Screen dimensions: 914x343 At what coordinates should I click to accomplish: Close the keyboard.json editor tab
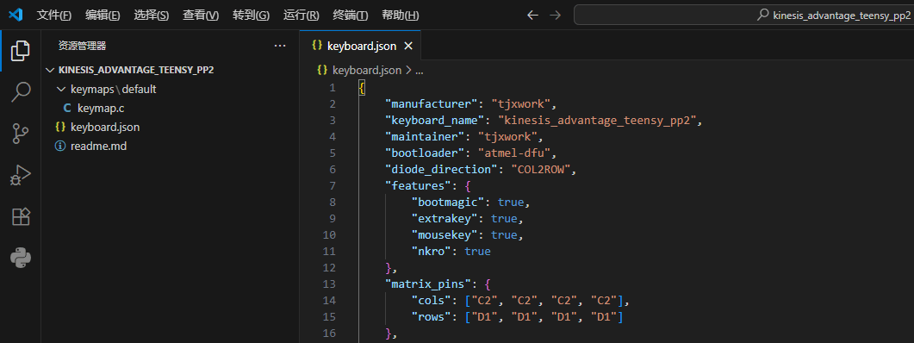[x=408, y=46]
